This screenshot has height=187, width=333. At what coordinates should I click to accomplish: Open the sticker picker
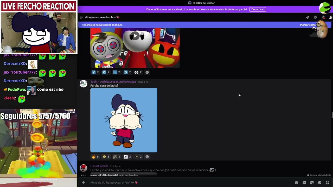coord(312,183)
